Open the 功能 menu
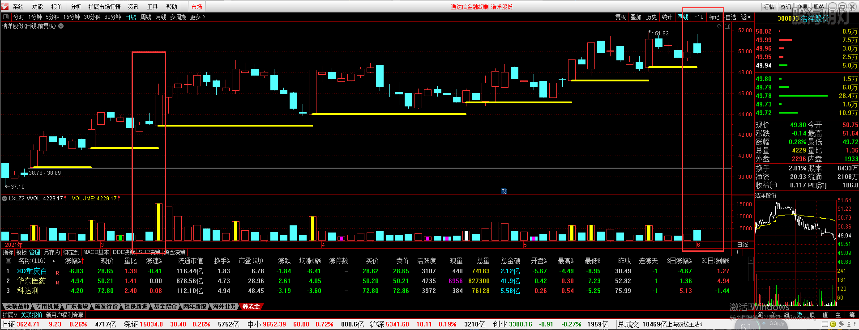This screenshot has width=859, height=330. [38, 7]
